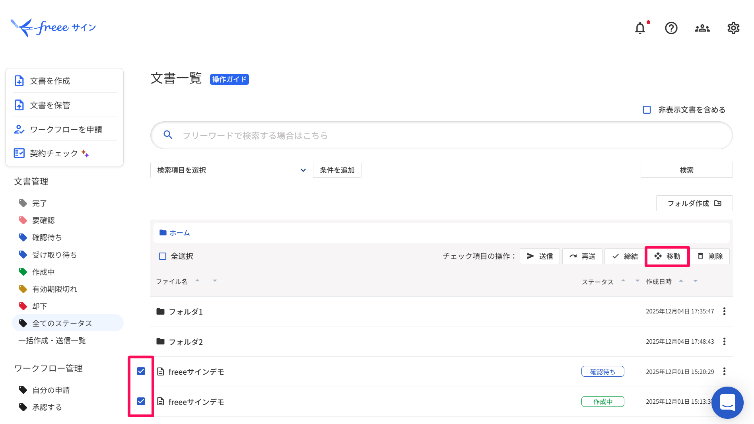This screenshot has width=754, height=424.
Task: Check the 全選択 checkbox
Action: tap(163, 256)
